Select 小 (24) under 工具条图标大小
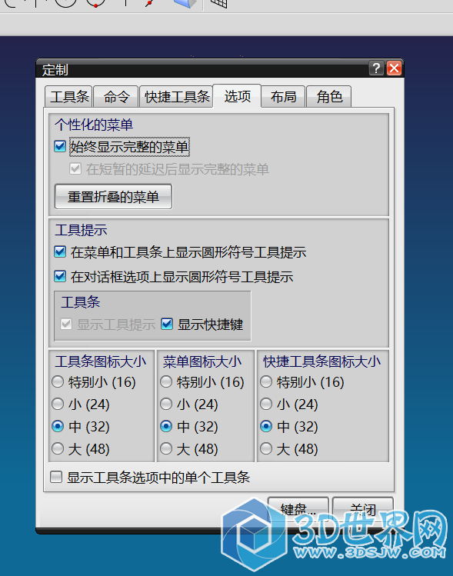The height and width of the screenshot is (576, 453). [58, 404]
